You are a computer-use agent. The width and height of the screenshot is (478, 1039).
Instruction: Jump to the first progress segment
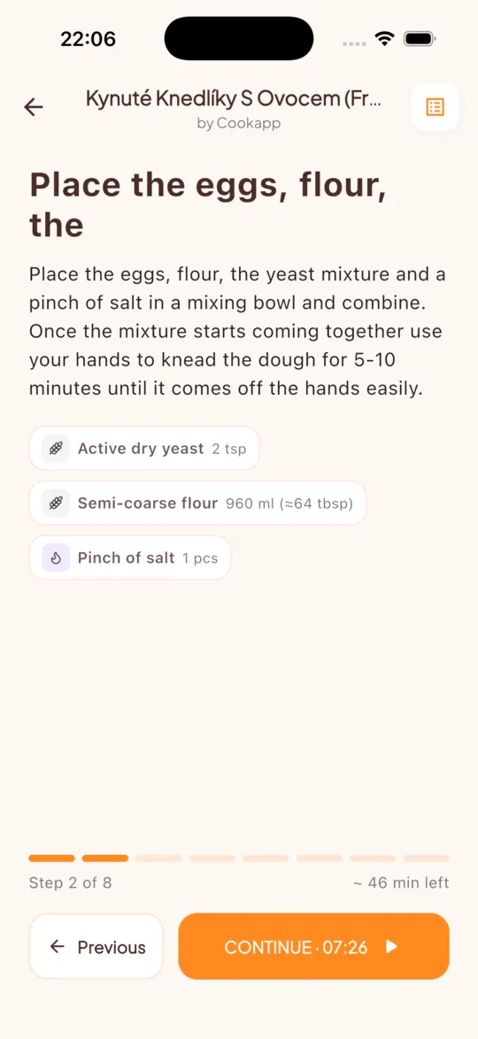pos(51,858)
